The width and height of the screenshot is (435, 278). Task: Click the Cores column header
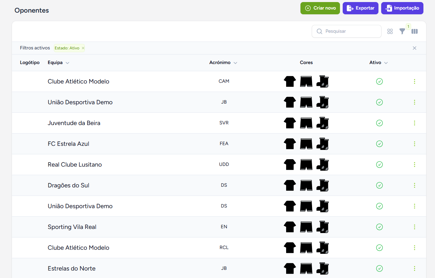[x=306, y=63]
